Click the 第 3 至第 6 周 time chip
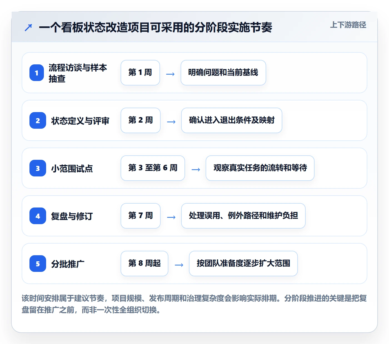 point(153,168)
